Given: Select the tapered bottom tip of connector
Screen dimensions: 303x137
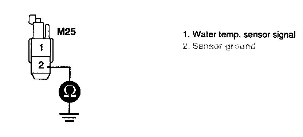Looking at the screenshot, I should pos(40,76).
